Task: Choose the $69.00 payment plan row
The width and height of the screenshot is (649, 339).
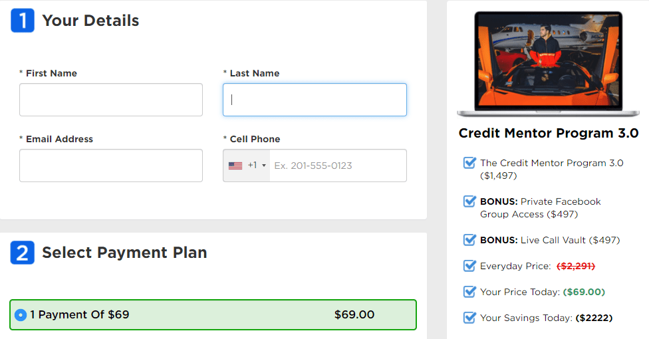Action: coord(213,314)
